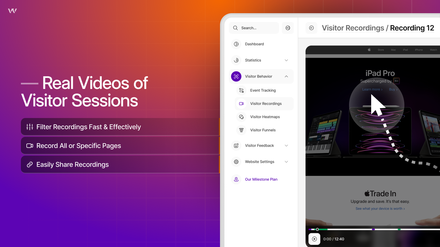Click Record All or Specific Pages banner
Screen dimensions: 440x247
pos(120,146)
